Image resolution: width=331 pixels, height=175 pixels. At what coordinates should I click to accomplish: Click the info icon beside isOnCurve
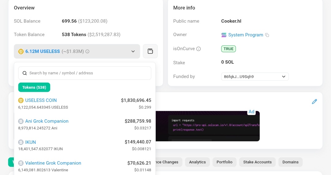pos(198,49)
